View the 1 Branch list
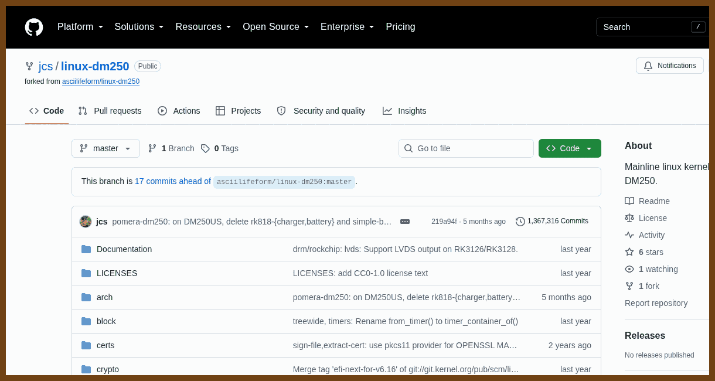The height and width of the screenshot is (381, 715). point(171,148)
